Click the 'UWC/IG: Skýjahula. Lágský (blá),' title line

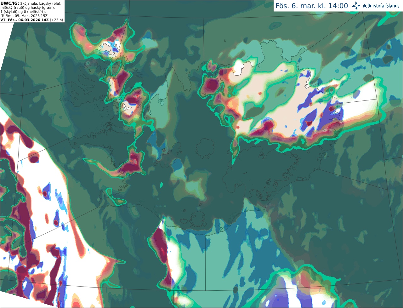31,3
